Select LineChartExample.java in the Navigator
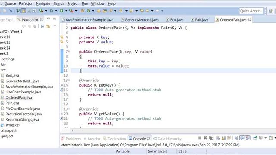 (x=23, y=92)
